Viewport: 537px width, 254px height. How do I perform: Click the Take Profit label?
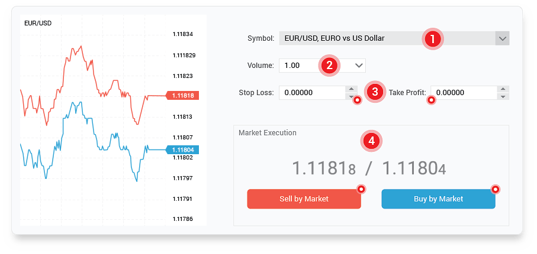pos(407,92)
